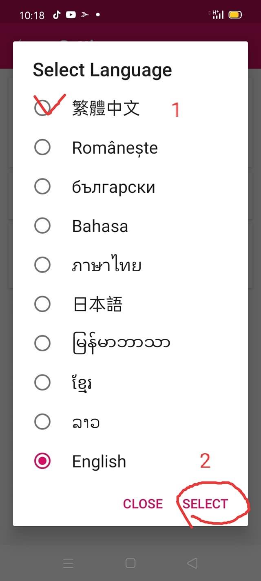Select the 繁體中文 radio button
The image size is (261, 581).
42,108
